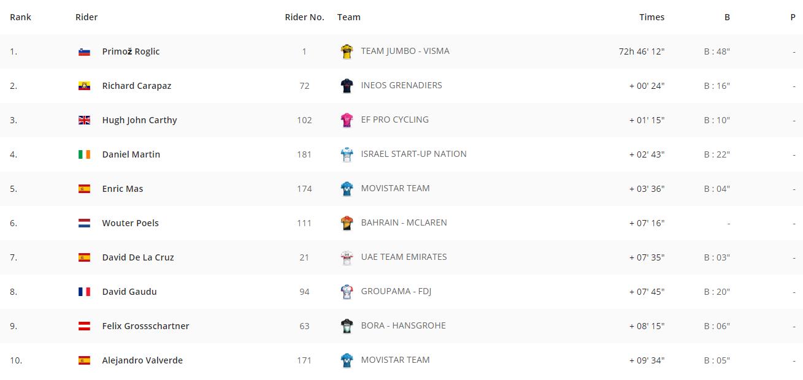
Task: Sort by the Rank column header
Action: point(20,17)
